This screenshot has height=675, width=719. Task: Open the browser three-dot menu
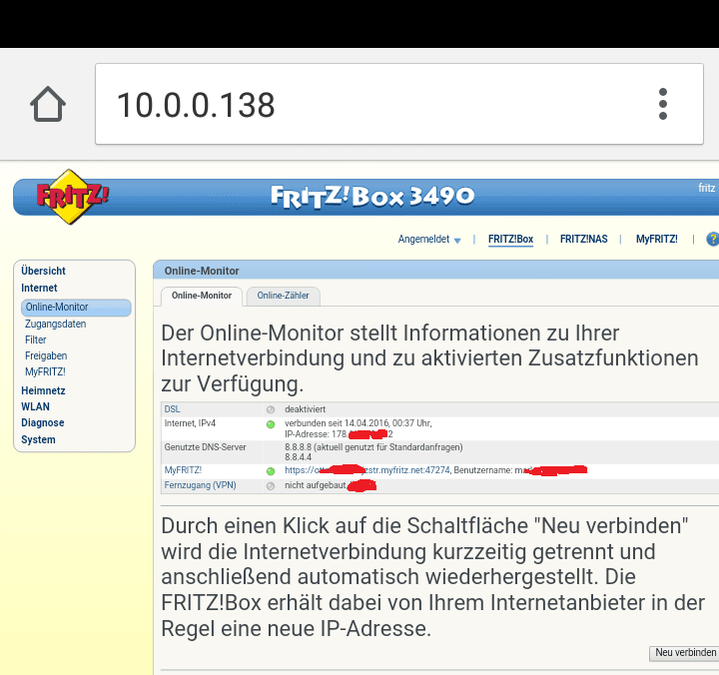(662, 104)
